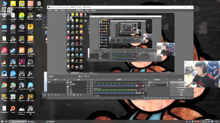Open source properties gear in sources toolbar
Viewport: 220px width, 123px height.
[x=74, y=95]
